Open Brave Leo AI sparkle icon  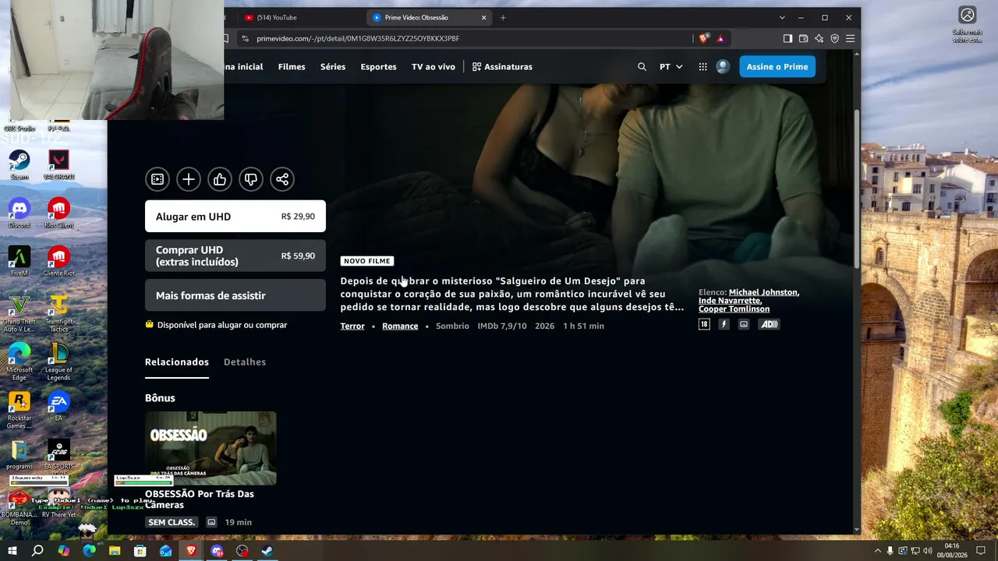[x=819, y=38]
